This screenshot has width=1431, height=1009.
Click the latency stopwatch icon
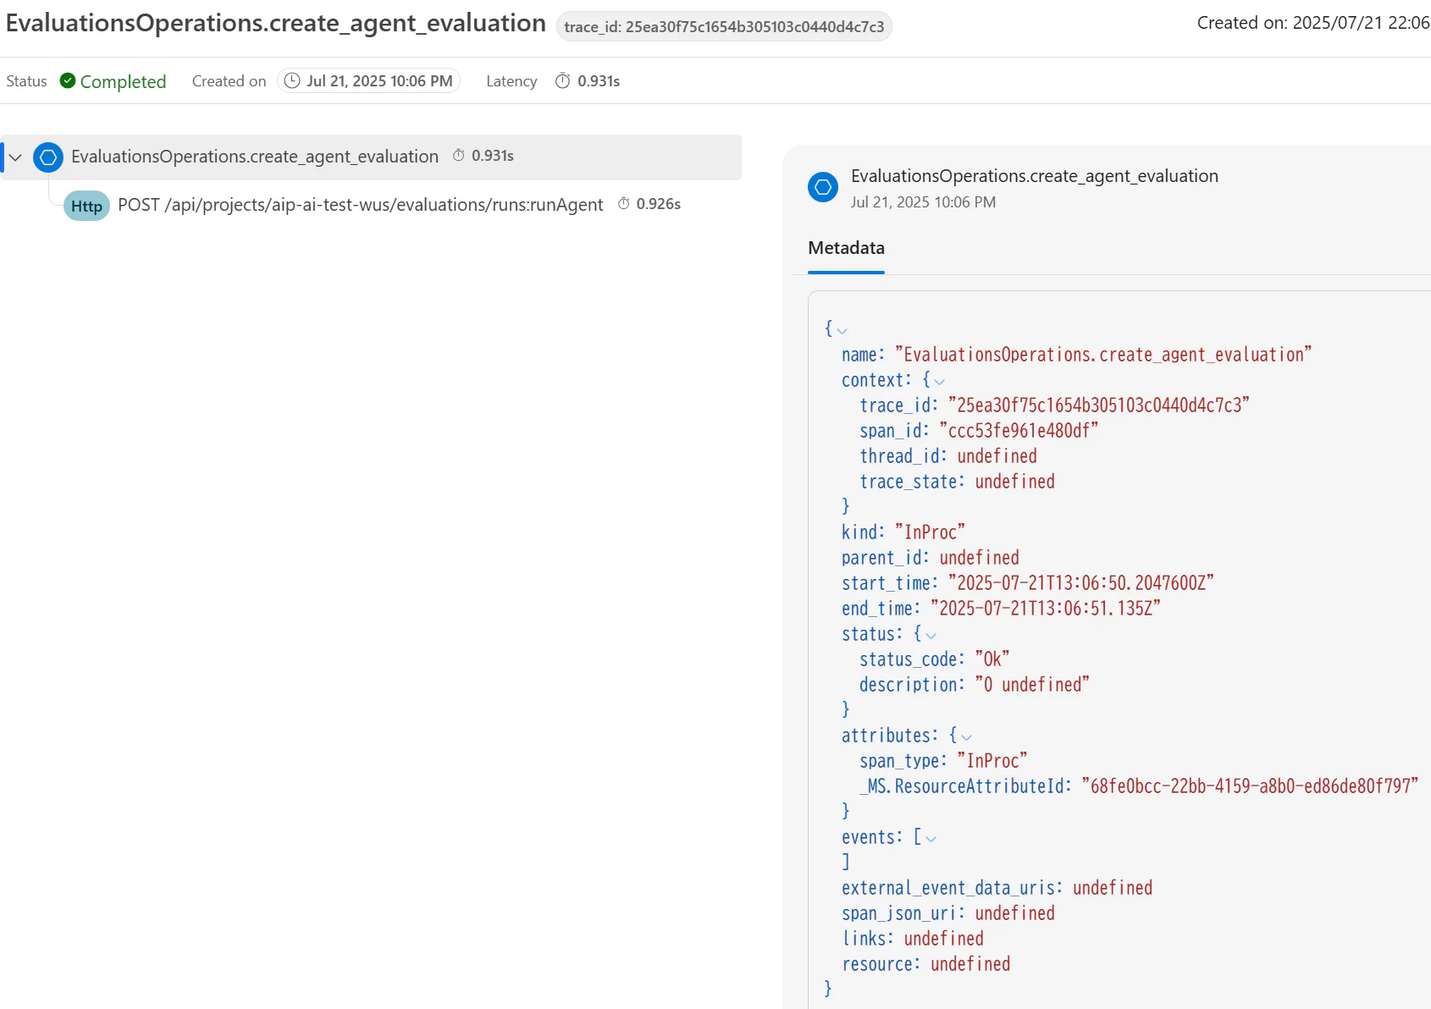(x=563, y=80)
